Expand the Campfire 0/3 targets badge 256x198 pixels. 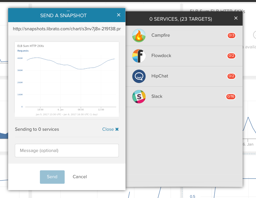pos(231,36)
